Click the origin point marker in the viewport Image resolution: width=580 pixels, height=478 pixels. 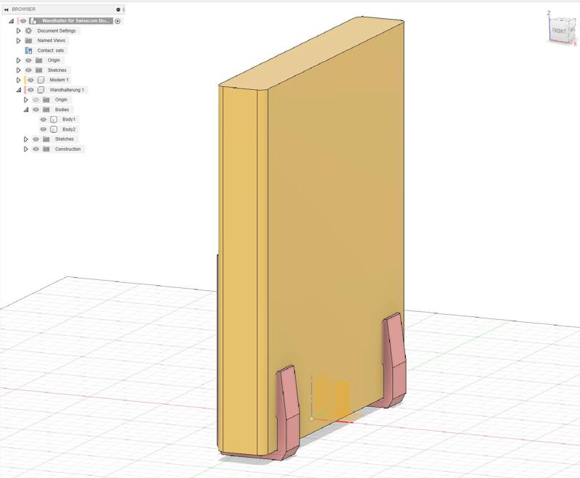click(312, 419)
